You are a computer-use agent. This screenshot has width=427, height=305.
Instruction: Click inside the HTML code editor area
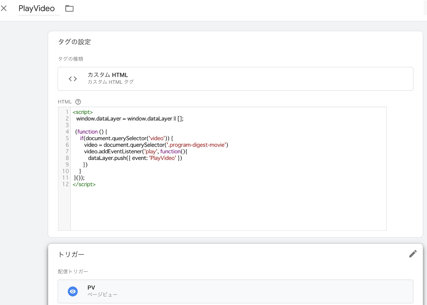[x=228, y=168]
